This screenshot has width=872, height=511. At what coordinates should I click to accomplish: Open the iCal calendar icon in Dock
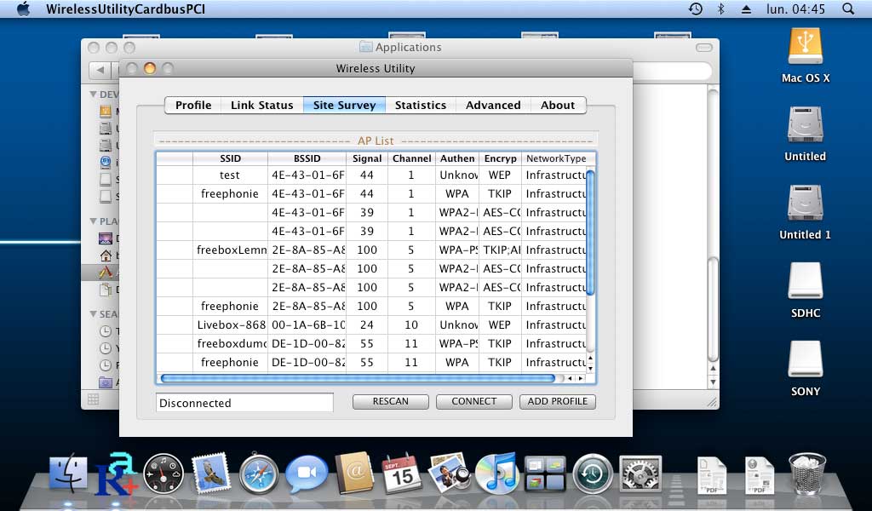click(x=402, y=474)
